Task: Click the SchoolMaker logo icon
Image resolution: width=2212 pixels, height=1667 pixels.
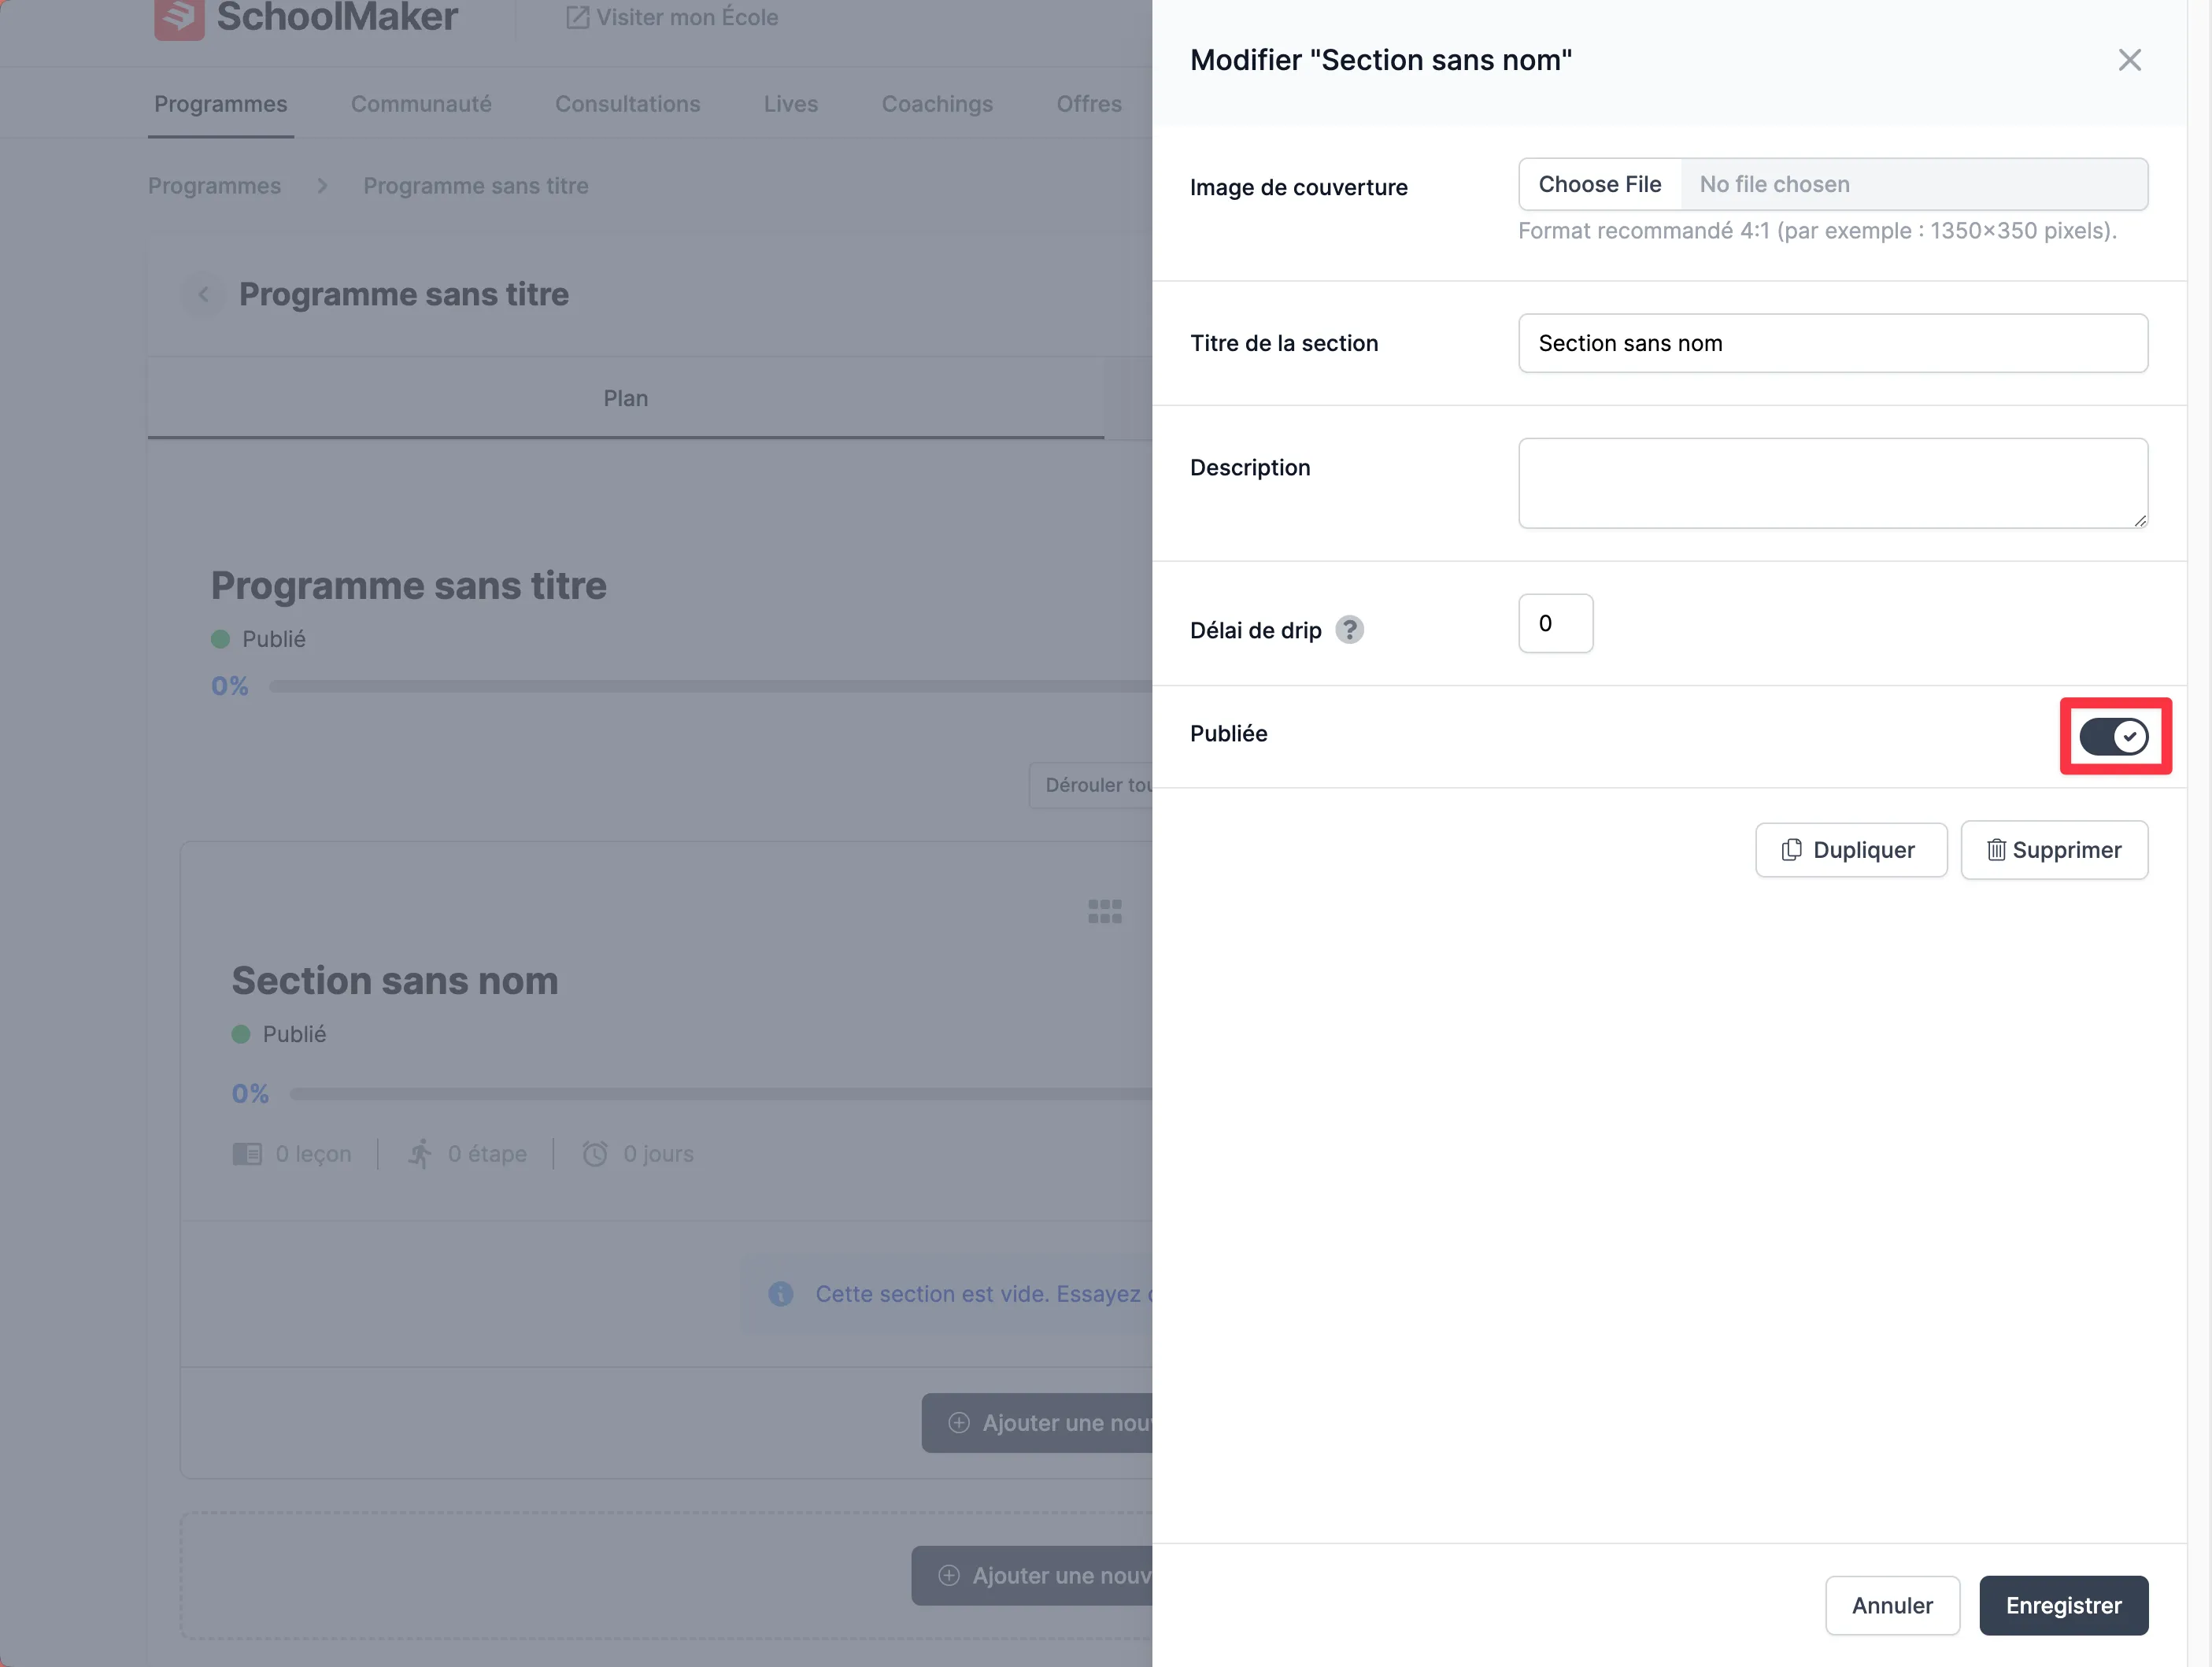Action: (179, 18)
